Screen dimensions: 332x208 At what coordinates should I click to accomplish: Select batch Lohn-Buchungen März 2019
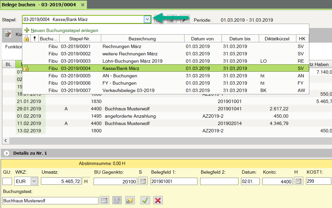pyautogui.click(x=166, y=61)
